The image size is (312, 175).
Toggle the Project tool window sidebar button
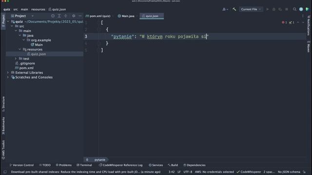point(3,21)
